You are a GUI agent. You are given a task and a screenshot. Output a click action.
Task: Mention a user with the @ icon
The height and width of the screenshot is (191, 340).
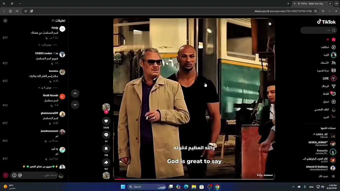[20, 175]
